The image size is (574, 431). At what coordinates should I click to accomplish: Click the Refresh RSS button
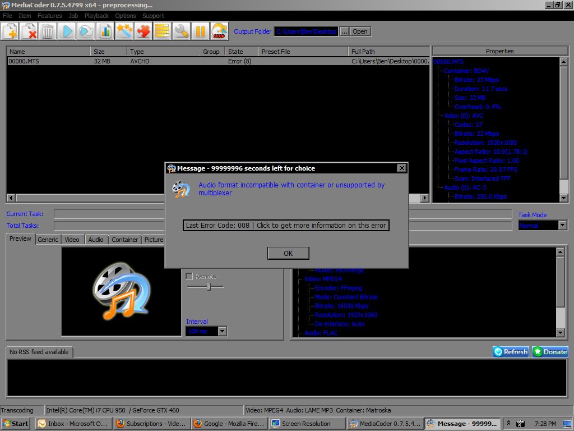511,352
